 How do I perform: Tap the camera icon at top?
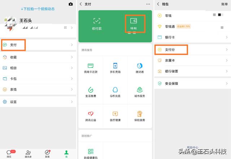(71, 4)
